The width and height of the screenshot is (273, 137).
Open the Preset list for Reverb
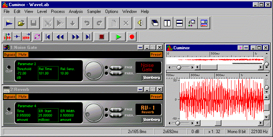point(156,97)
